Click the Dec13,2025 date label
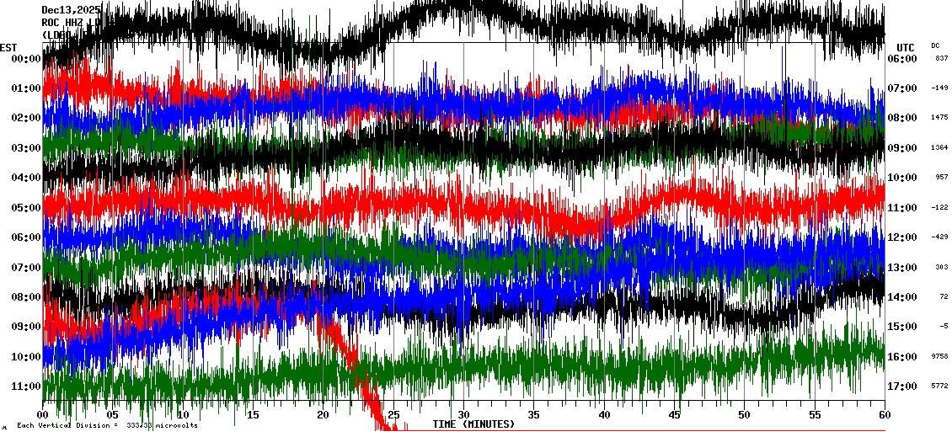Screen dimensions: 952x437 pyautogui.click(x=71, y=10)
